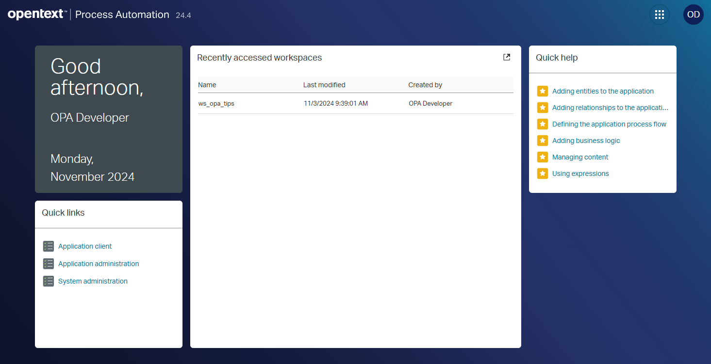Screen dimensions: 711x364
Task: Open Adding relationships to the application help
Action: (x=610, y=108)
